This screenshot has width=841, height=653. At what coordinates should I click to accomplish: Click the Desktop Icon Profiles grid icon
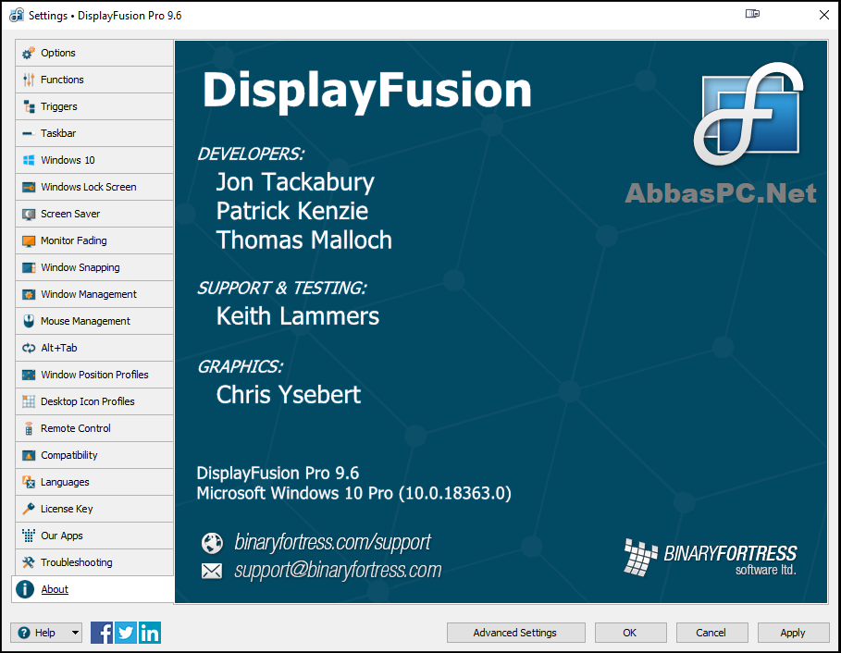(x=29, y=401)
